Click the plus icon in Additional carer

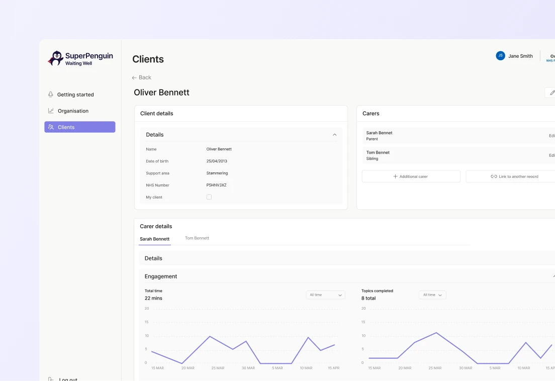(x=395, y=176)
